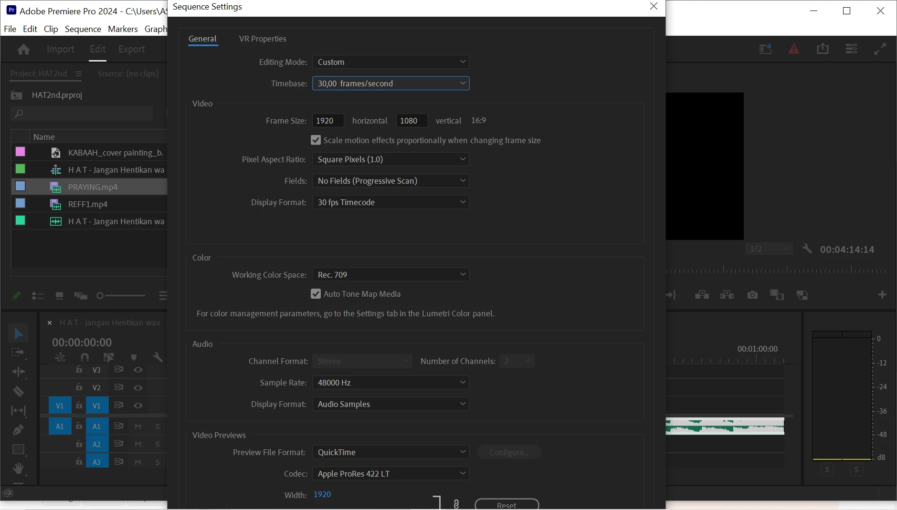Click the Extract button in Program Monitor

tap(727, 295)
